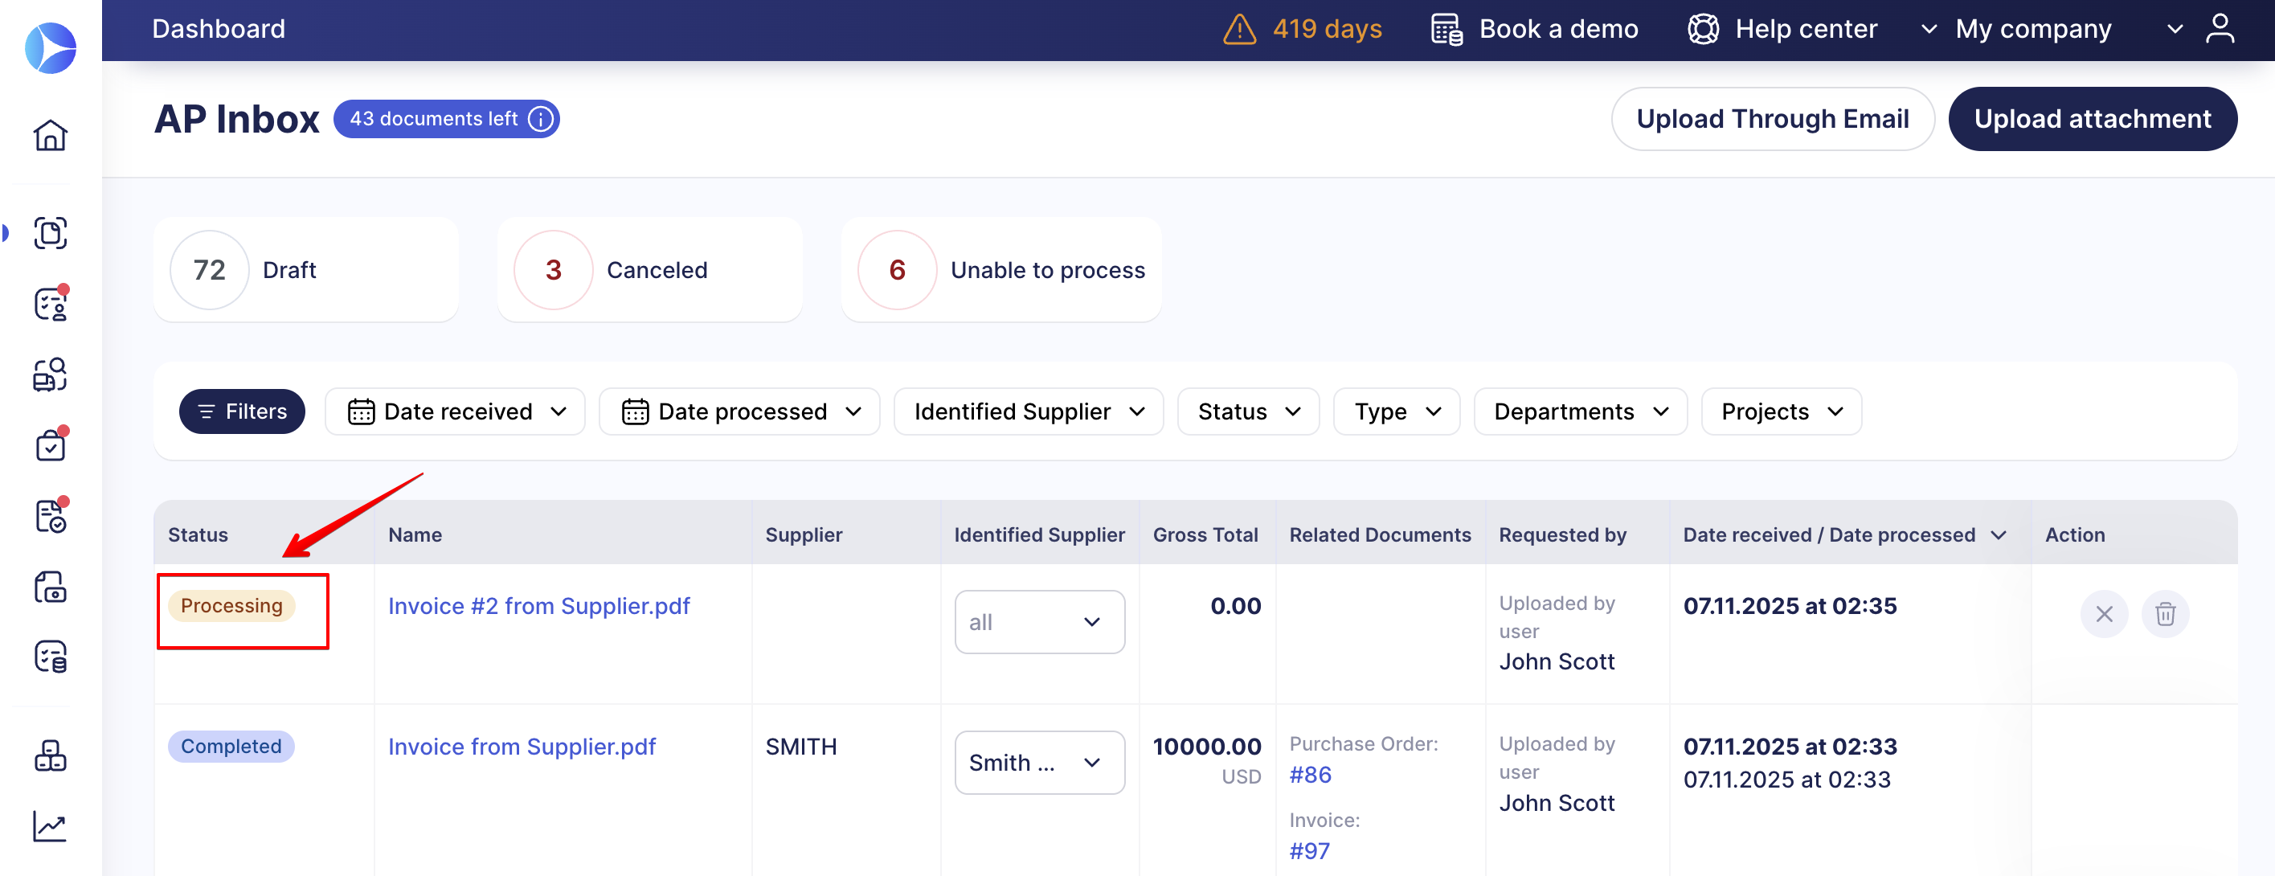
Task: Click the Filters button
Action: point(242,411)
